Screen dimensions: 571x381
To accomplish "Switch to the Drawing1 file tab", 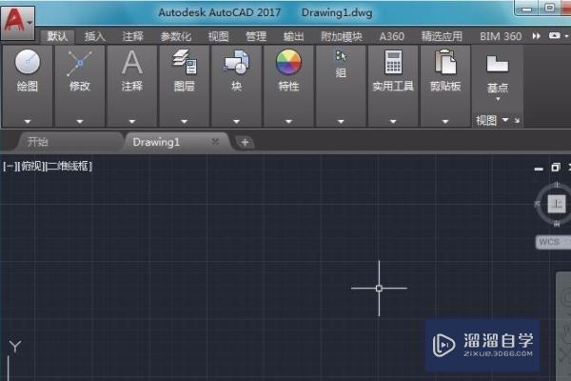I will click(156, 142).
